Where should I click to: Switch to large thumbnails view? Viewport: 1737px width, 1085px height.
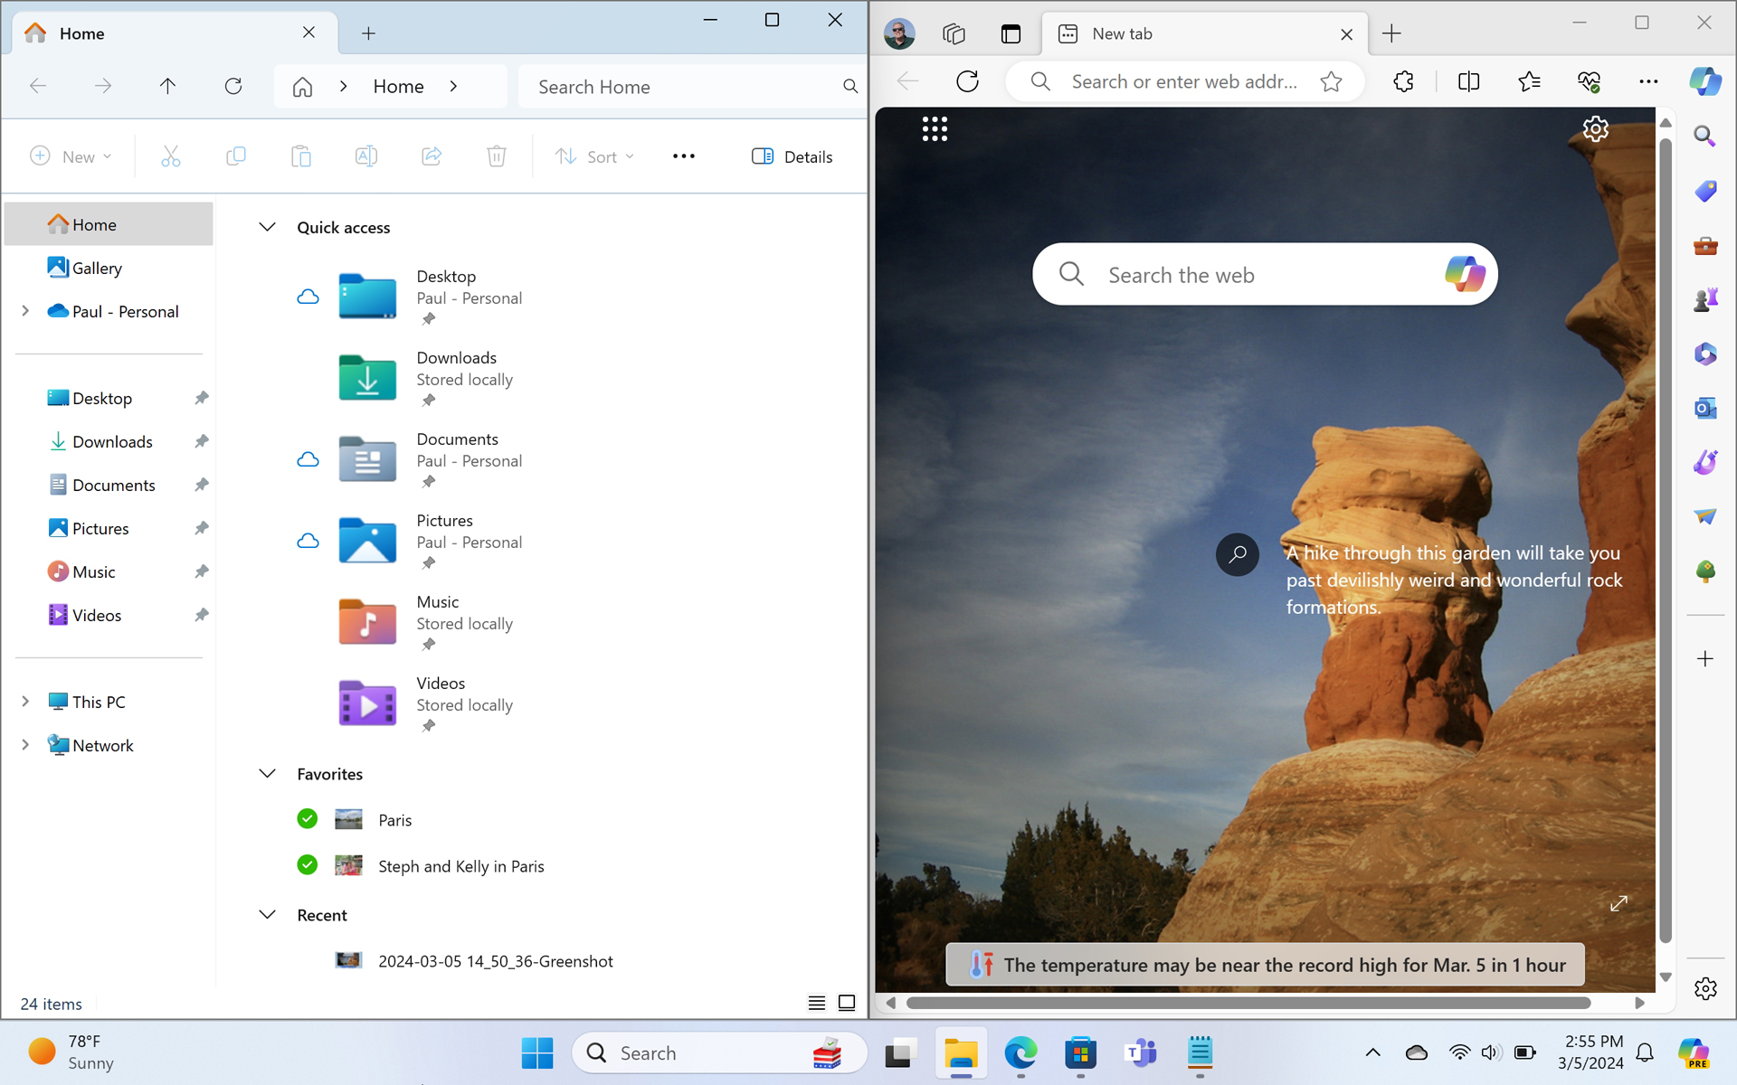[x=847, y=1002]
